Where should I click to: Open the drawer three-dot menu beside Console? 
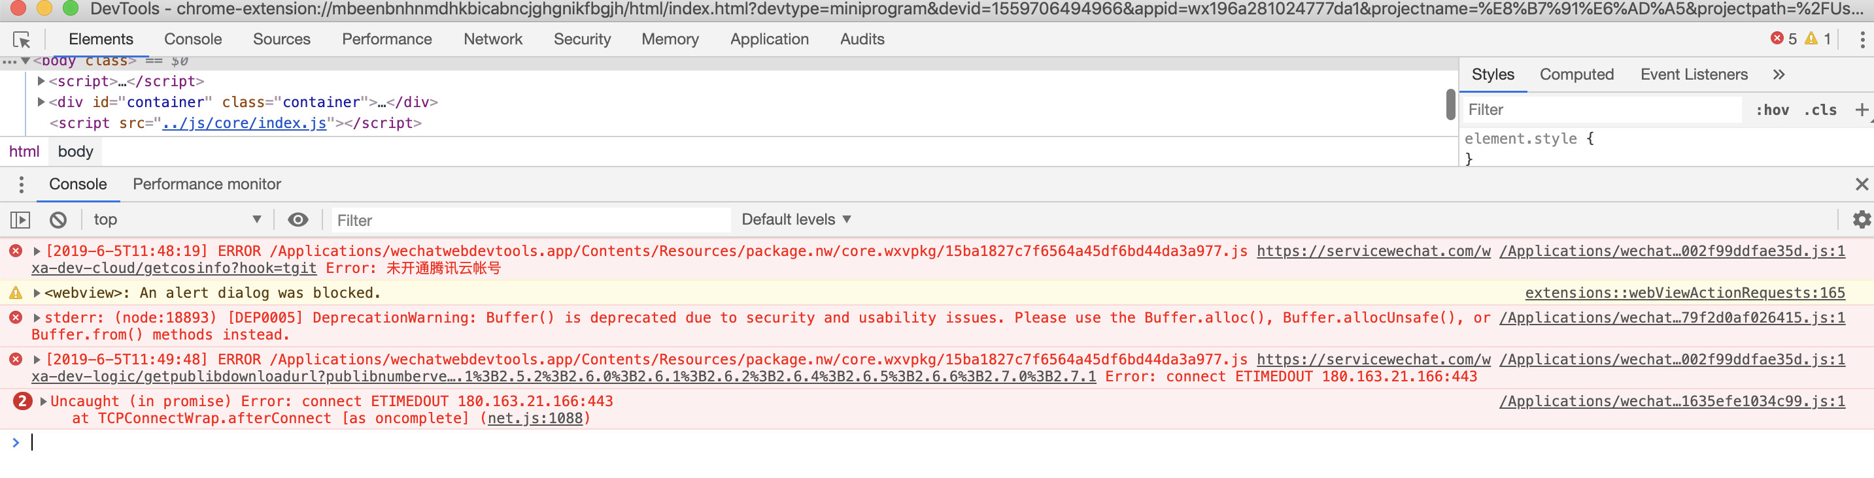coord(21,185)
